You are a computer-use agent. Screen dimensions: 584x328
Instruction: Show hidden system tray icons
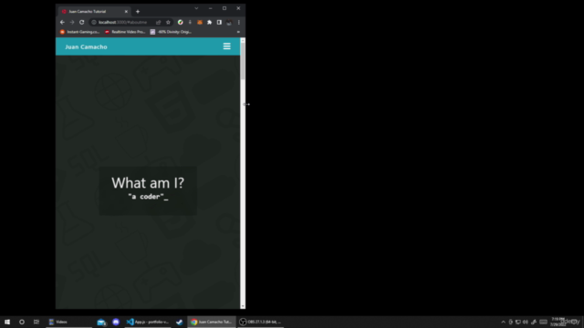click(503, 322)
